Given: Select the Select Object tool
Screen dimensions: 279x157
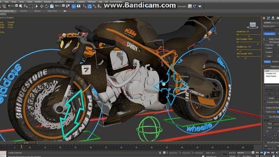Looking at the screenshot, I should point(21,6).
